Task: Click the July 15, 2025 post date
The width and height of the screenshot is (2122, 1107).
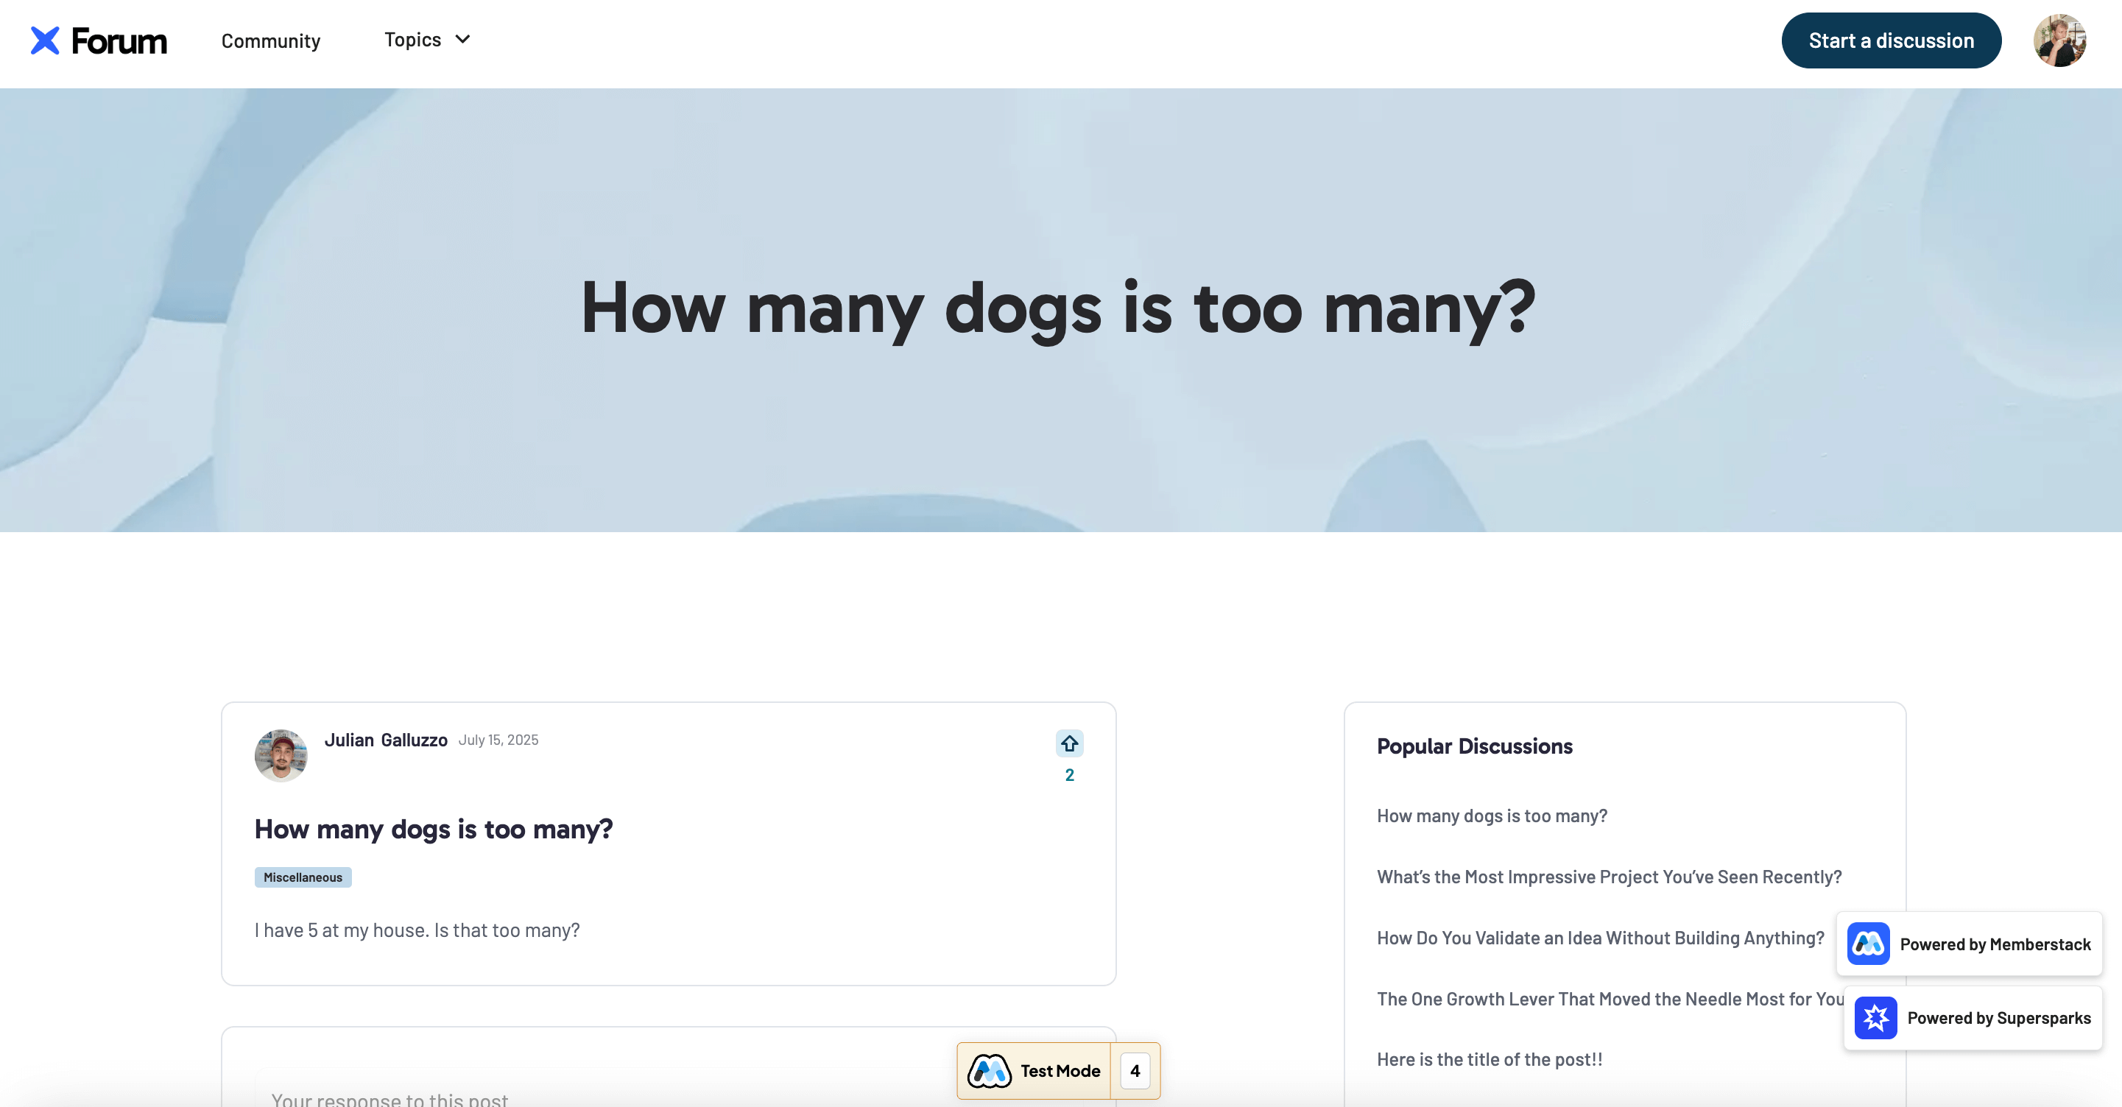Action: click(x=498, y=740)
